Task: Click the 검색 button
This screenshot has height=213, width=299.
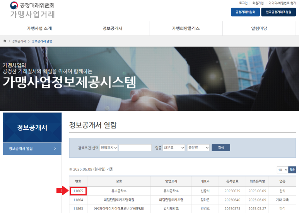Action: click(x=221, y=148)
